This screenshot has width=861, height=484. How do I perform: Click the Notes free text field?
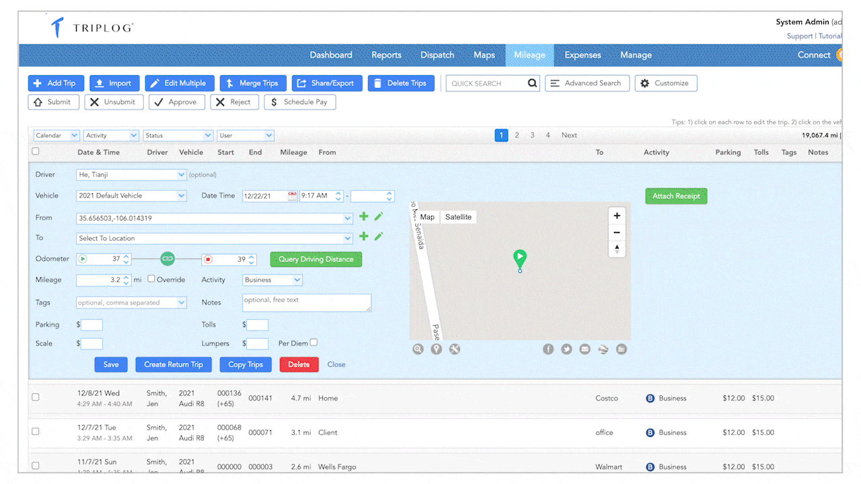pos(307,302)
